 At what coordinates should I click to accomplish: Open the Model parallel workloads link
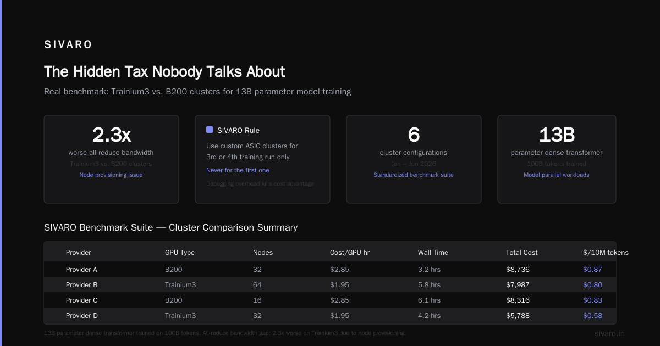(x=557, y=175)
